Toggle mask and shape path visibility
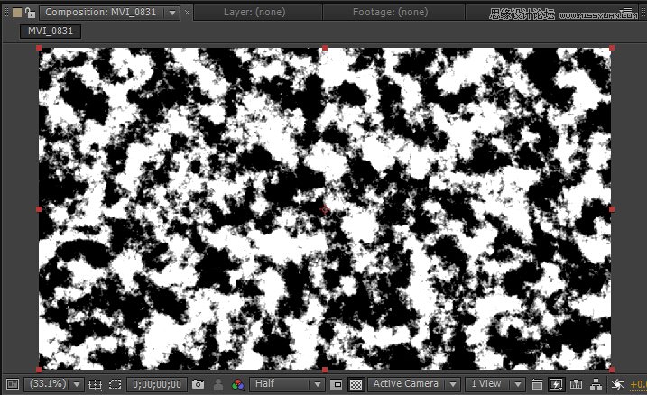Viewport: 647px width, 395px height. click(115, 384)
